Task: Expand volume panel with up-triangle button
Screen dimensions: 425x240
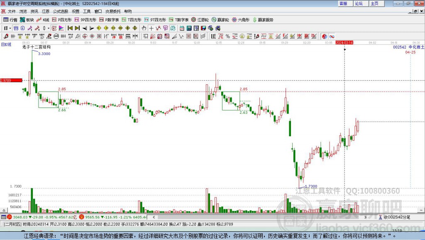Action: pos(4,210)
